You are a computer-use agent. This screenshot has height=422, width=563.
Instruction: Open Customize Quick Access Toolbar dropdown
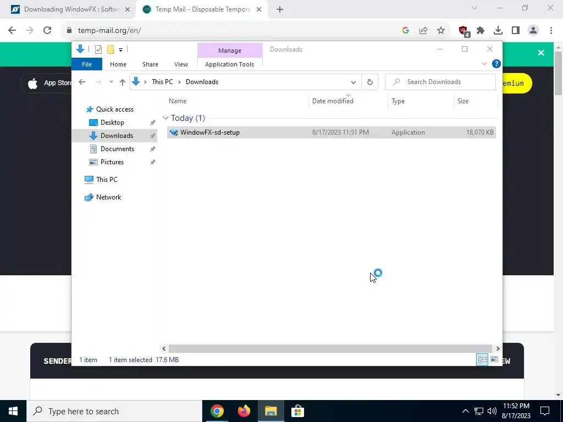(120, 50)
